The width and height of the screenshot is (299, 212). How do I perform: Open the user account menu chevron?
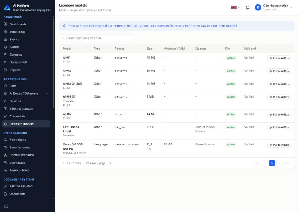point(292,7)
